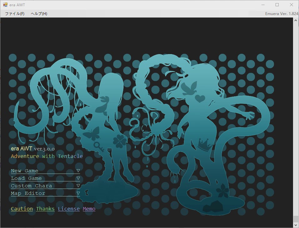Image resolution: width=299 pixels, height=228 pixels.
Task: Open the ヘルプ(H) menu
Action: (x=39, y=14)
